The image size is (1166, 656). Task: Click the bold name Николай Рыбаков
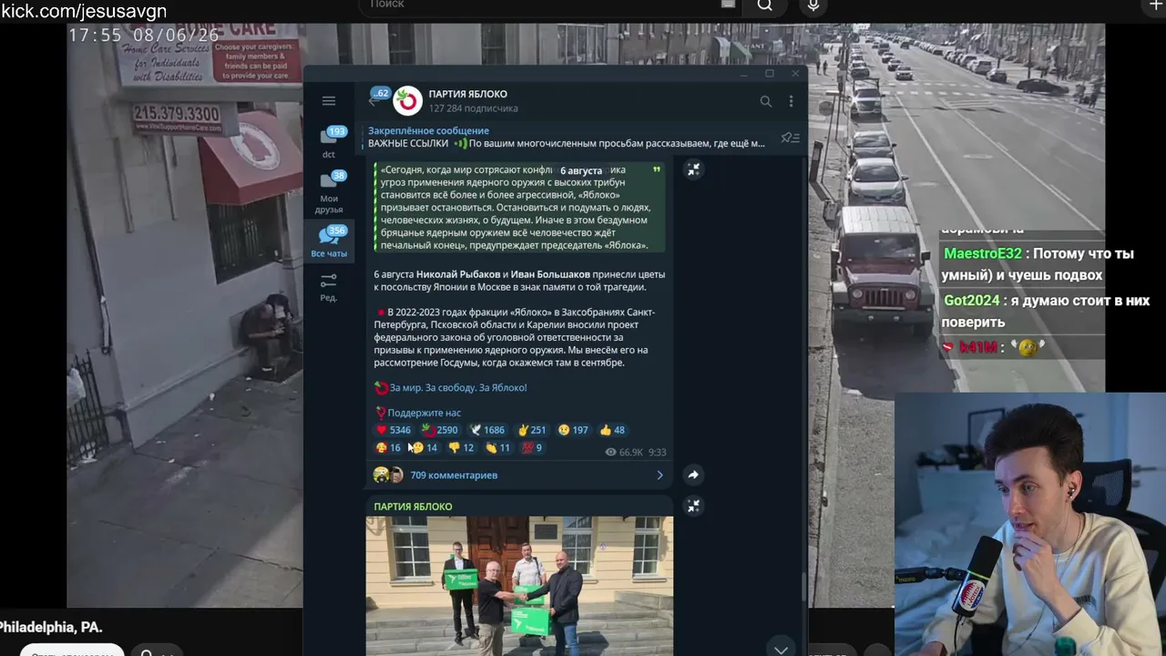pyautogui.click(x=457, y=274)
